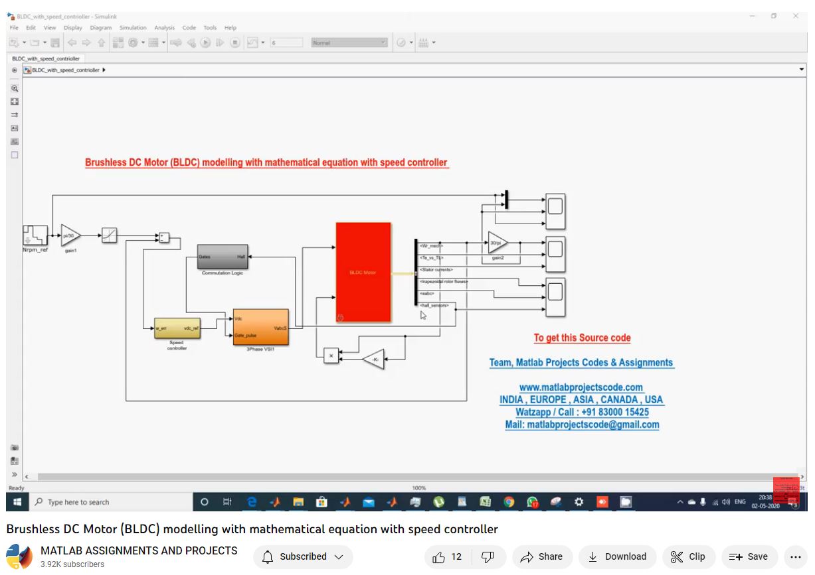Click the Up to Parent arrow
Viewport: 815px width, 575px height.
101,43
